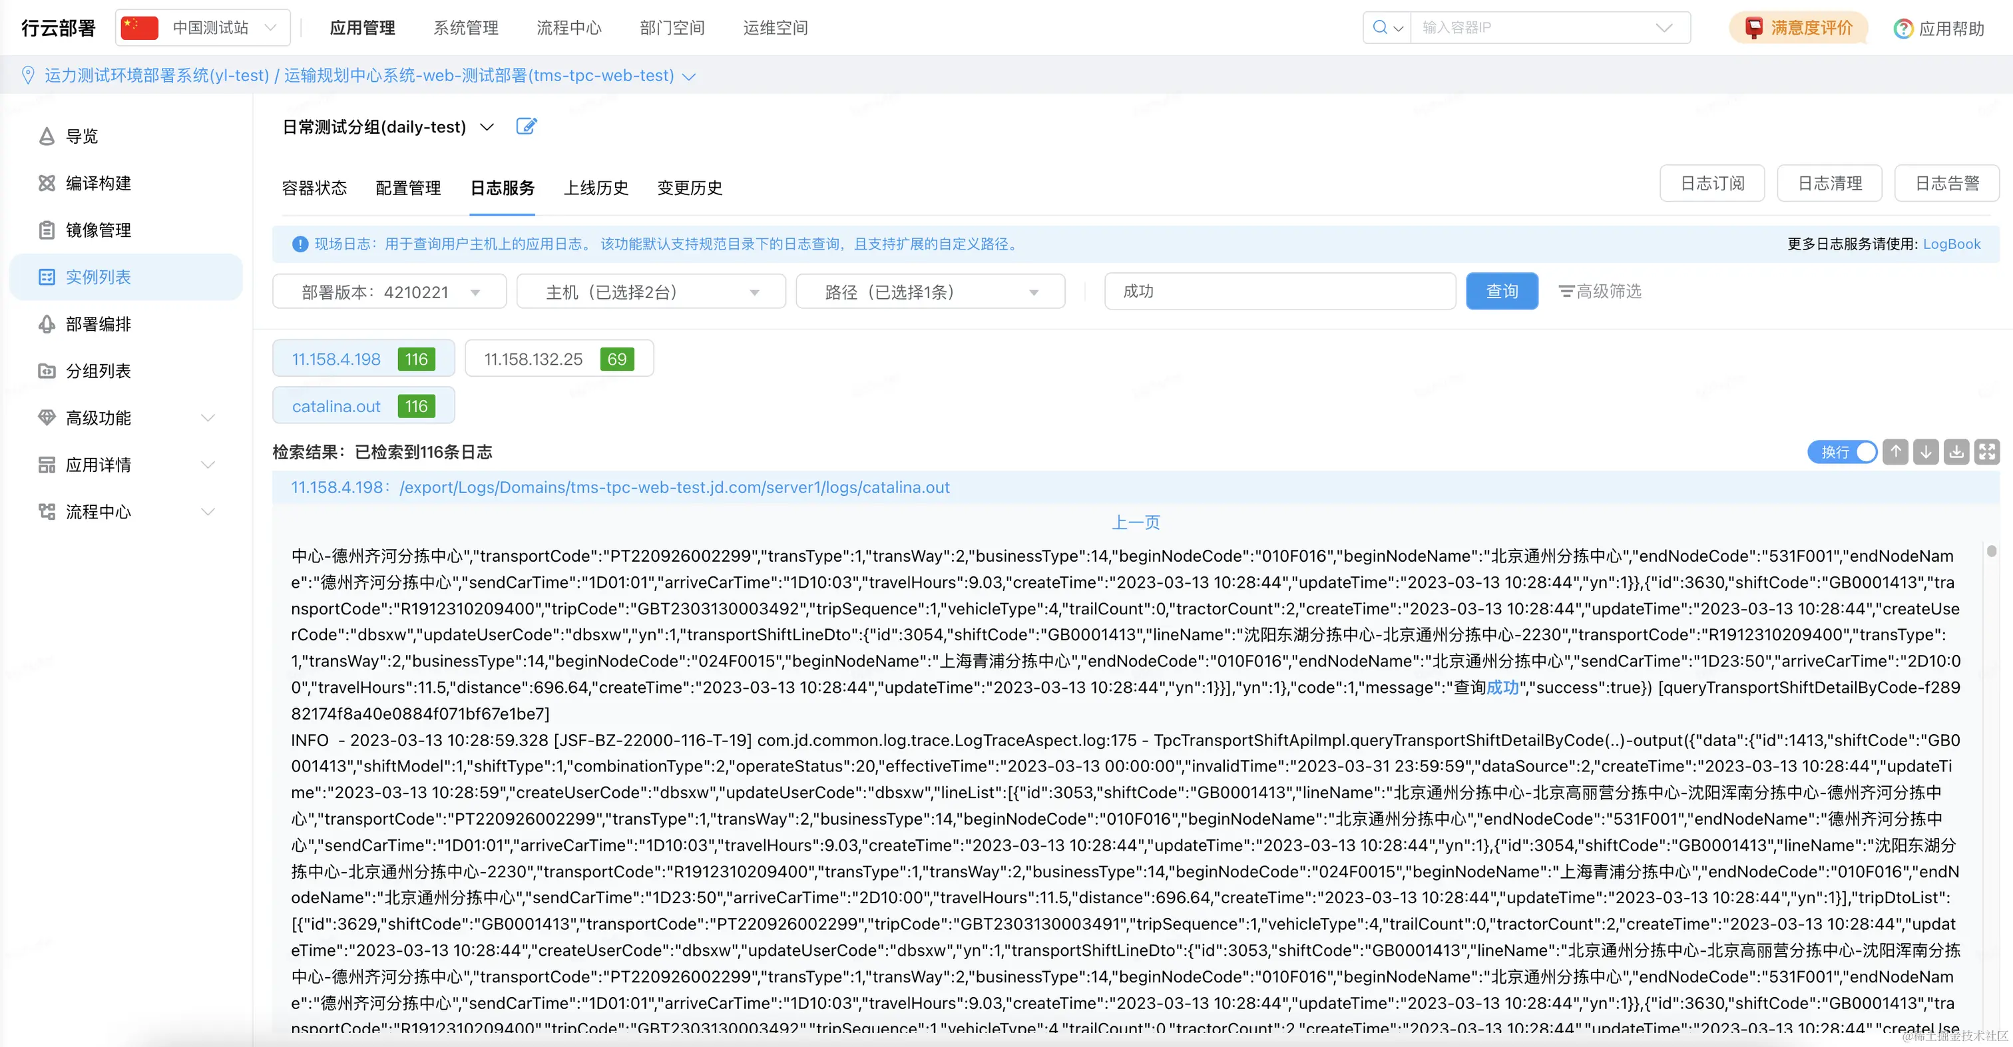This screenshot has width=2013, height=1047.
Task: Toggle the 换行 line-wrap switch
Action: tap(1842, 452)
